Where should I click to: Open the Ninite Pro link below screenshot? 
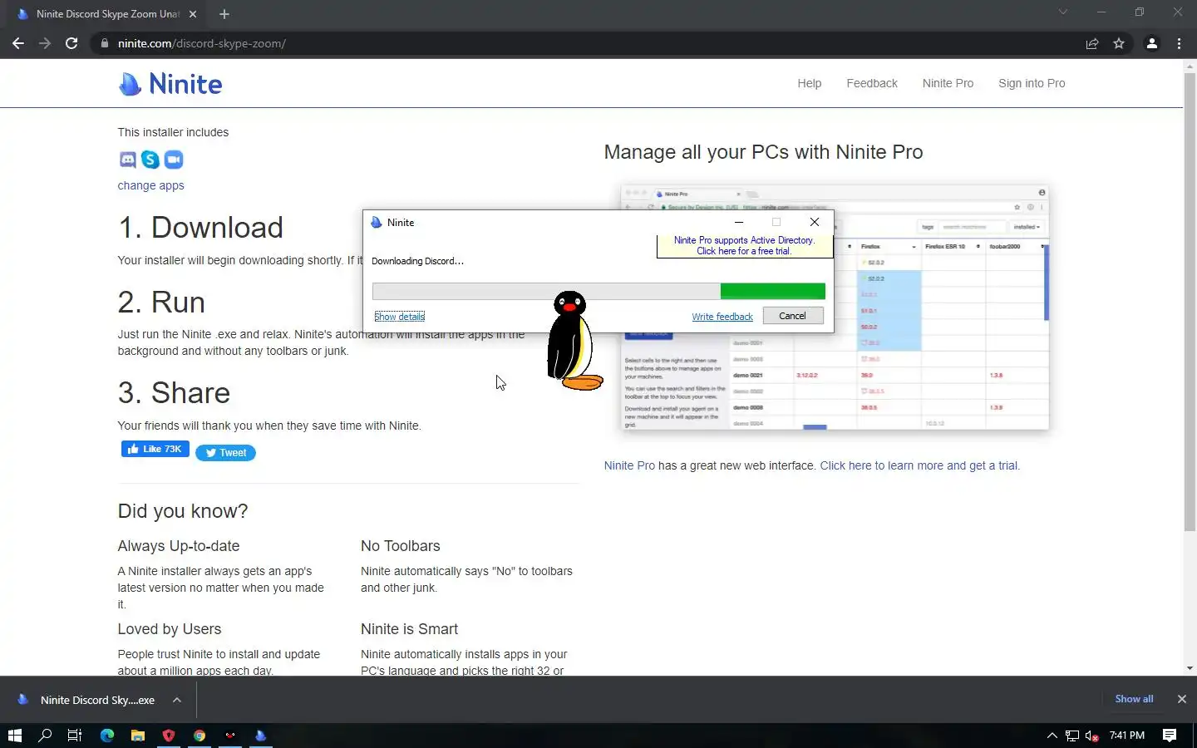click(629, 465)
